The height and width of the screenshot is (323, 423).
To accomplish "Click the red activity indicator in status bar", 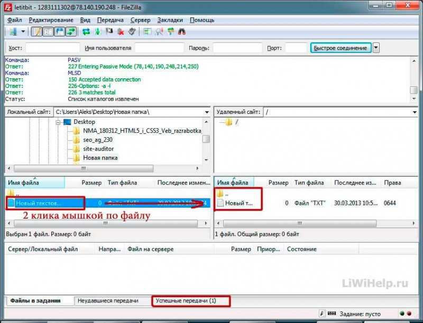I will pyautogui.click(x=409, y=313).
